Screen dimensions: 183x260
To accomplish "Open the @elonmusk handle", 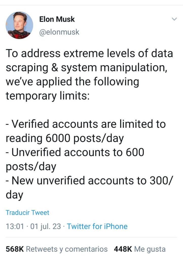I will point(59,32).
